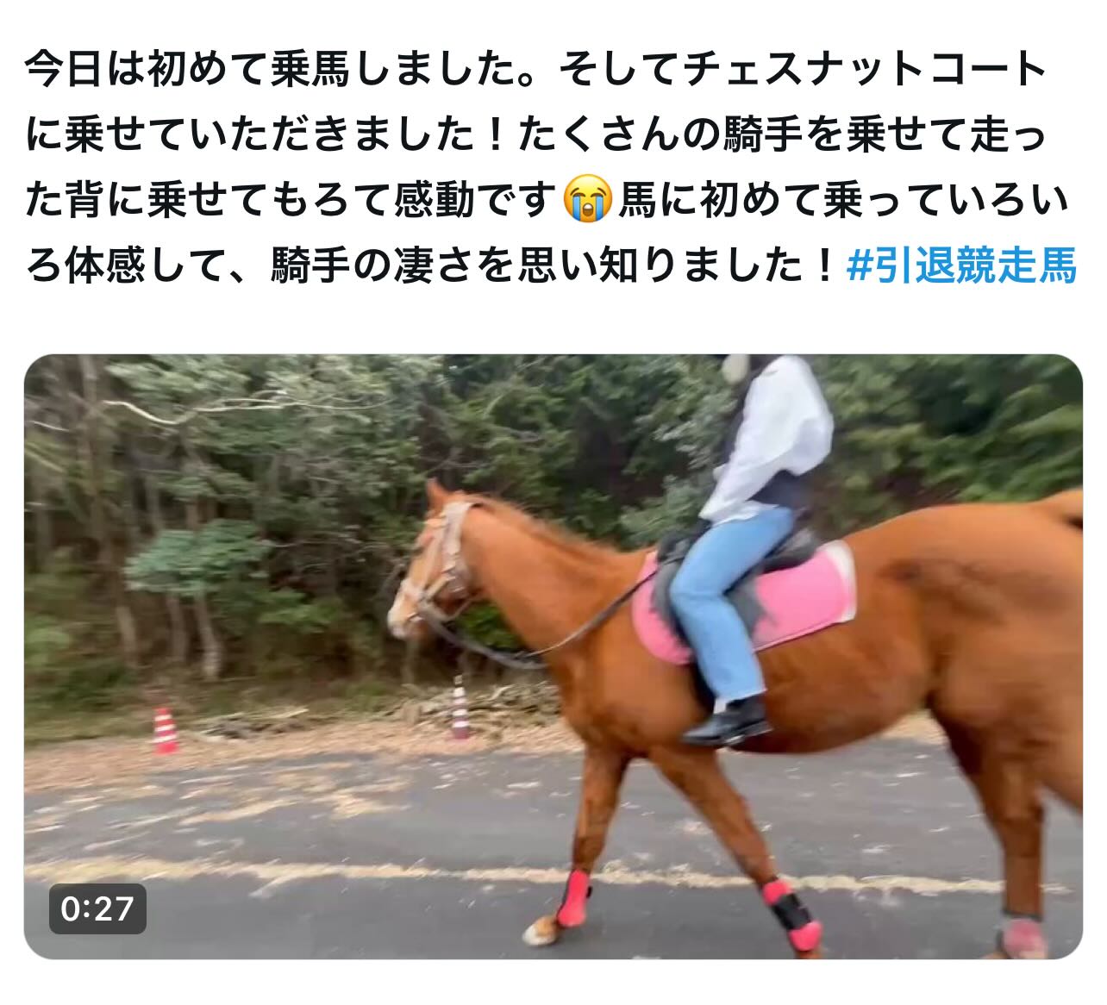Image resolution: width=1107 pixels, height=1005 pixels.
Task: Click the rider's black boot in the stirrup
Action: click(x=727, y=722)
